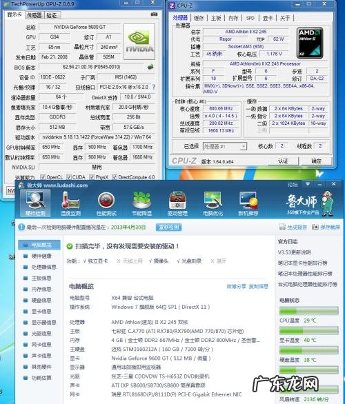Click the CPU温度 temperature progress bar
Image resolution: width=345 pixels, height=404 pixels.
pos(308,311)
